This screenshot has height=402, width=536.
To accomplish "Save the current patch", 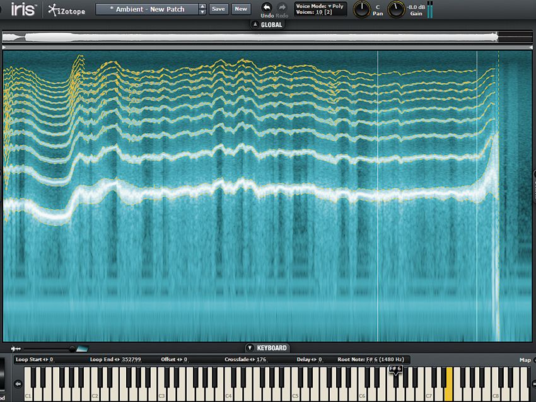I will click(218, 9).
